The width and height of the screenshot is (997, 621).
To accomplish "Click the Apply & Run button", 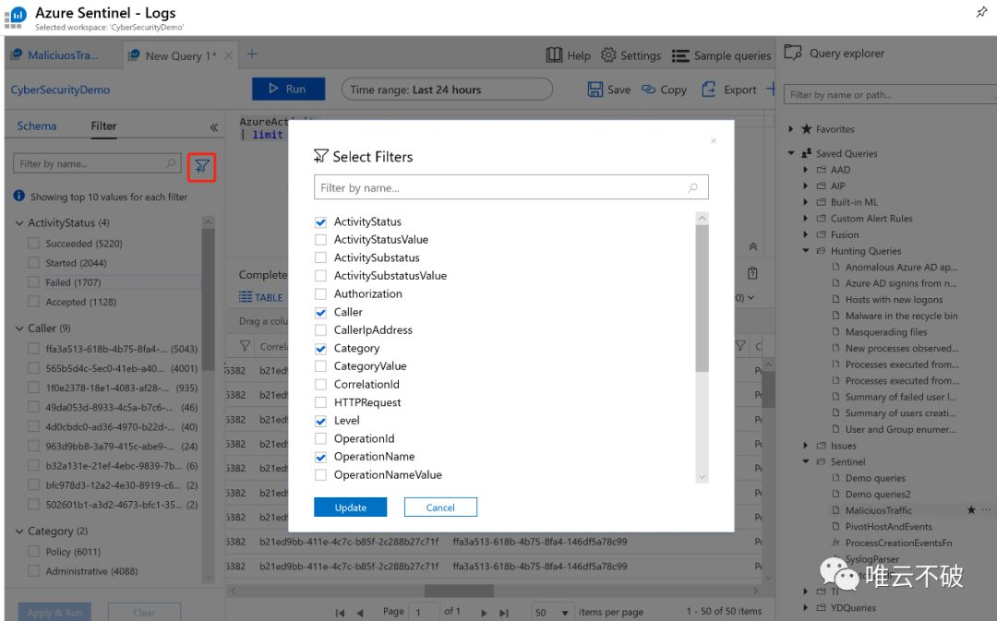I will (54, 612).
